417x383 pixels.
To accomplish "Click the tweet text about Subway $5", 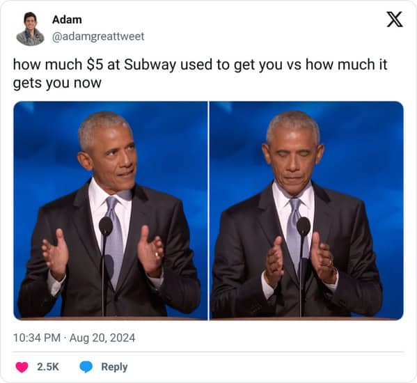I will pos(200,73).
